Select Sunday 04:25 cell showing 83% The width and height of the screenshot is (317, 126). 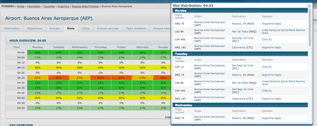coord(162,78)
